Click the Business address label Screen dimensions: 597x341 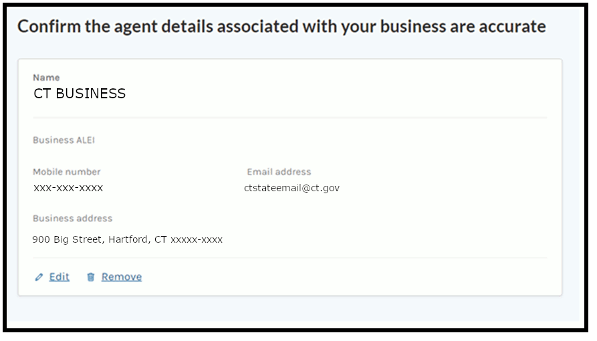[72, 219]
